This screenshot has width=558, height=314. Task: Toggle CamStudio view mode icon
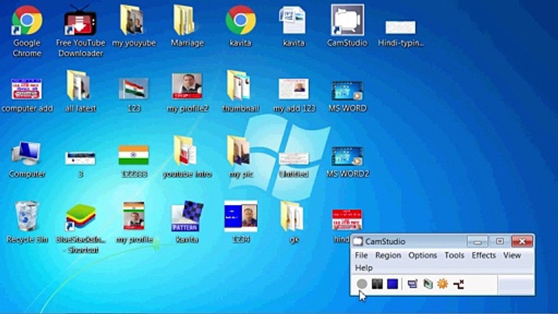(x=412, y=284)
